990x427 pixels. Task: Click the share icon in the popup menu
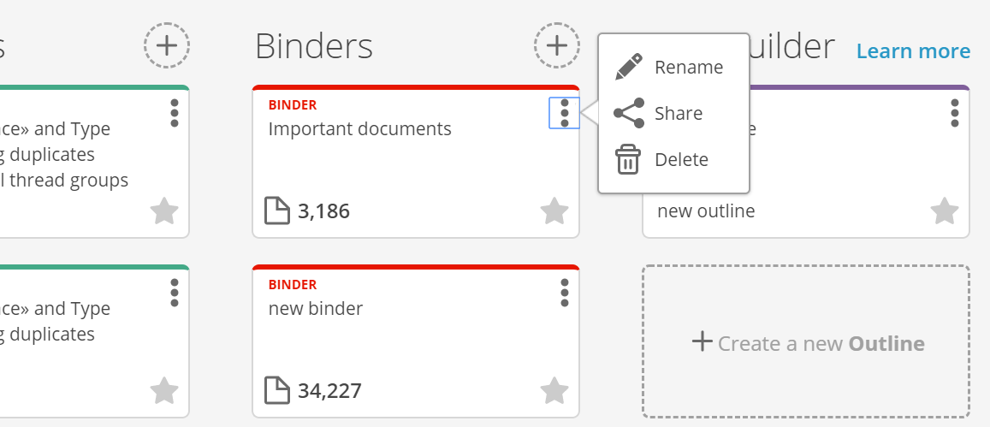(x=629, y=113)
